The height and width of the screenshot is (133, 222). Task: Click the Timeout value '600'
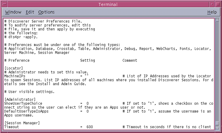point(90,127)
